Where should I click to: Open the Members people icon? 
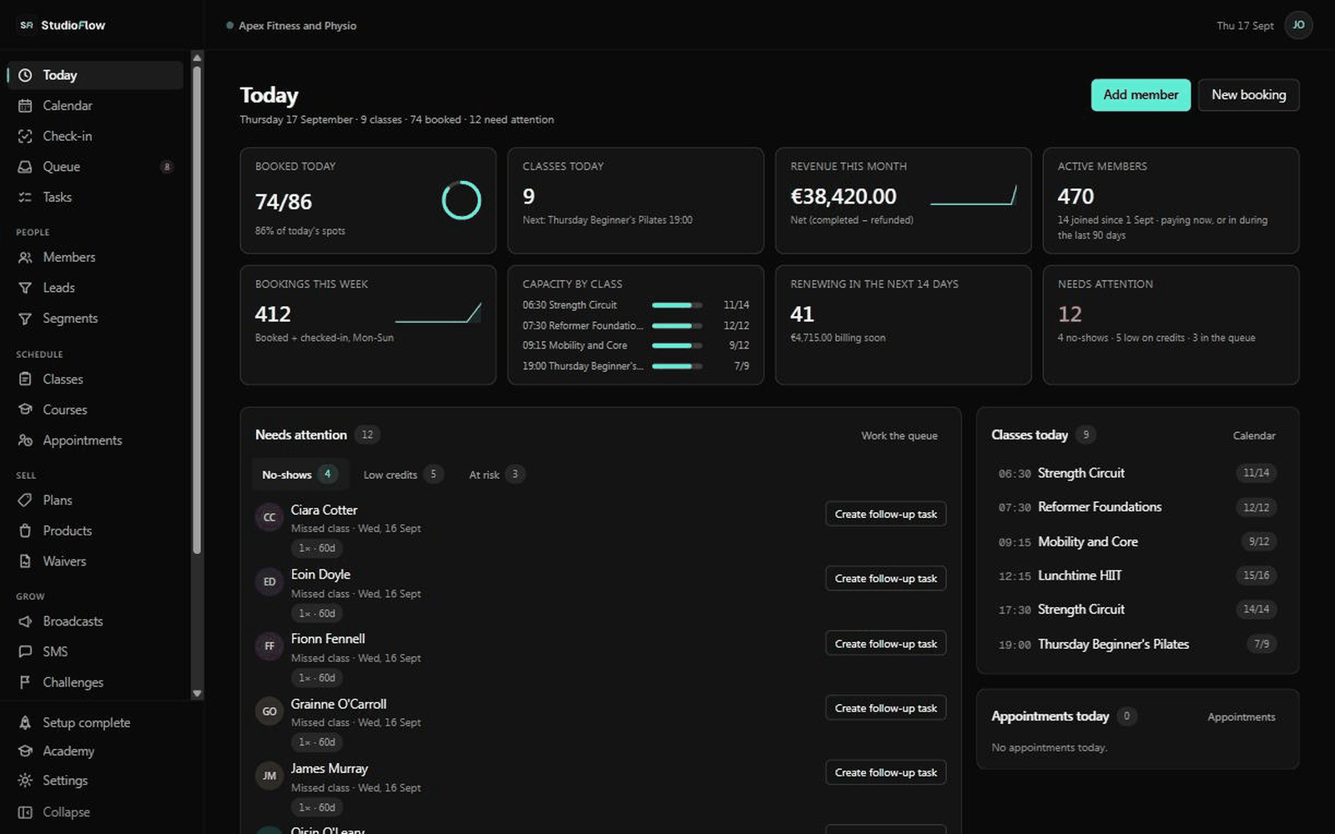pyautogui.click(x=25, y=258)
